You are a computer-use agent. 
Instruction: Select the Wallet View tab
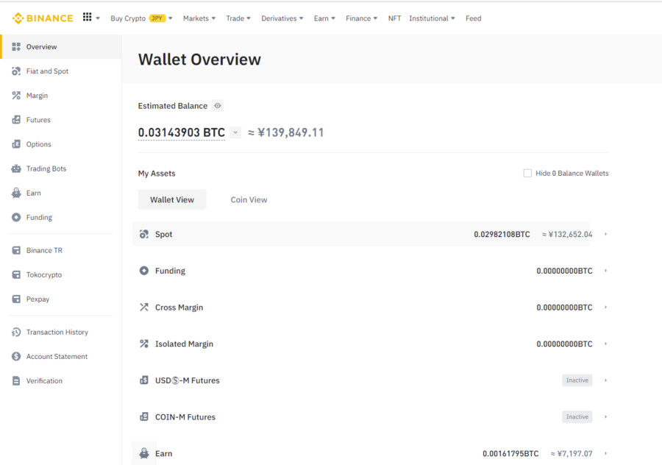[172, 200]
